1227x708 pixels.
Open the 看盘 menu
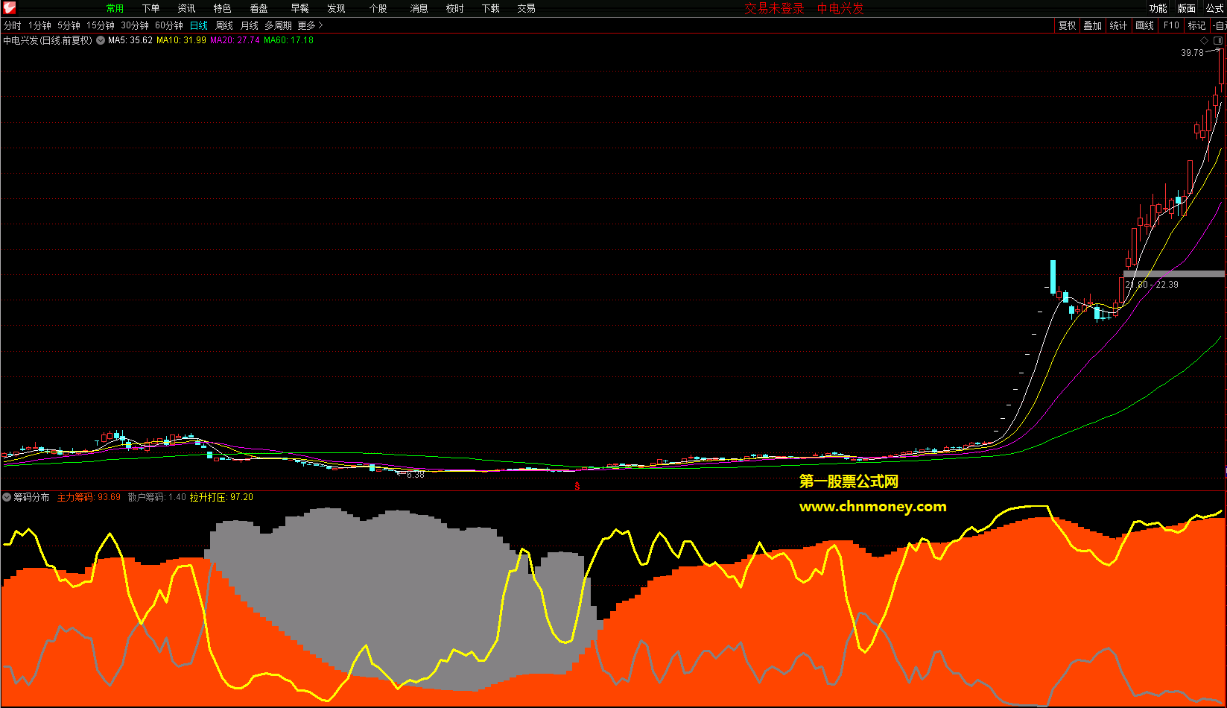259,8
